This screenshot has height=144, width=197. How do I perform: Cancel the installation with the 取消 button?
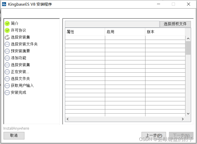pos(14,136)
